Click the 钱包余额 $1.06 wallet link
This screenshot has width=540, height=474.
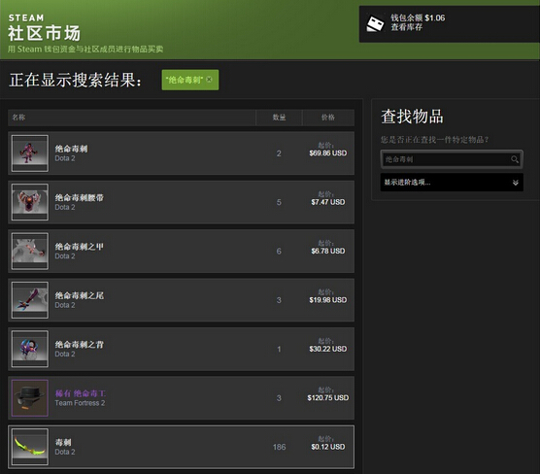(x=418, y=17)
